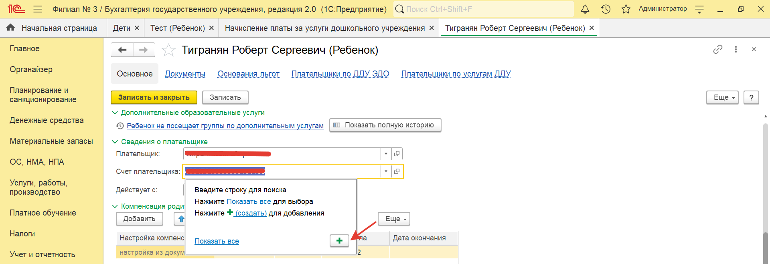770x264 pixels.
Task: Switch to the Дети tab
Action: tap(122, 28)
